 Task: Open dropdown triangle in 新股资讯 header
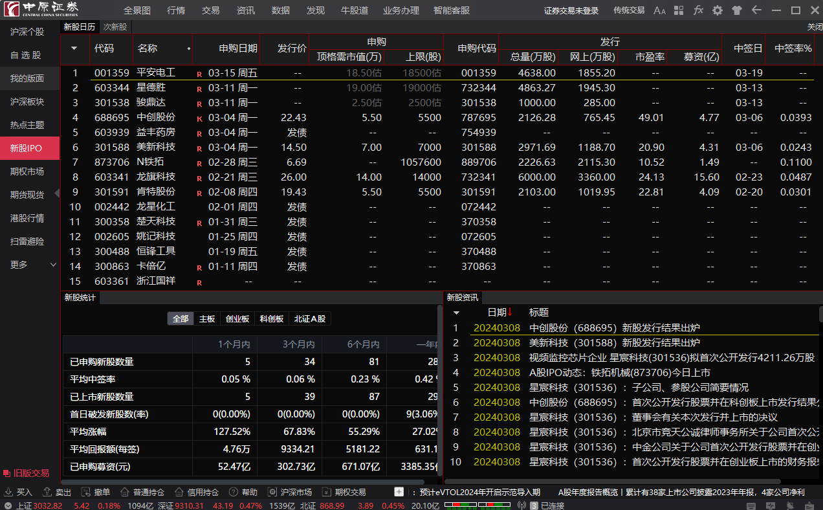456,313
